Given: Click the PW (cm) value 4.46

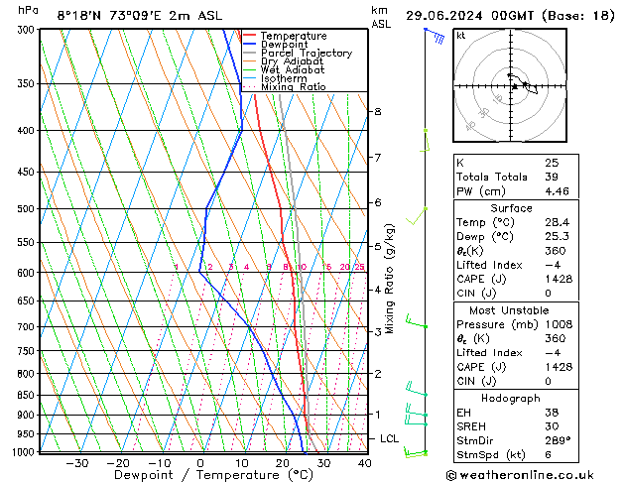Looking at the screenshot, I should coord(557,191).
